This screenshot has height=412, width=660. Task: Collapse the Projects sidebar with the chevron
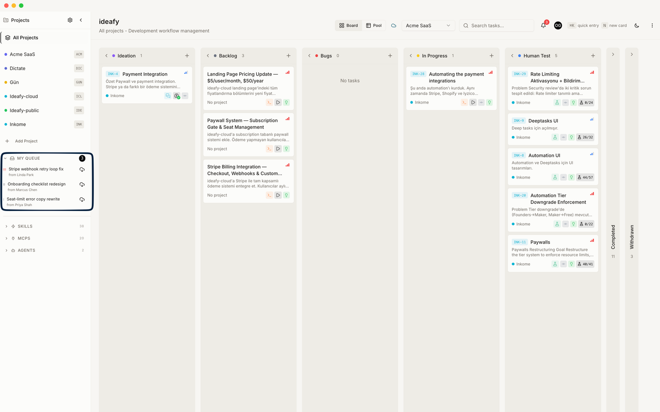tap(81, 20)
